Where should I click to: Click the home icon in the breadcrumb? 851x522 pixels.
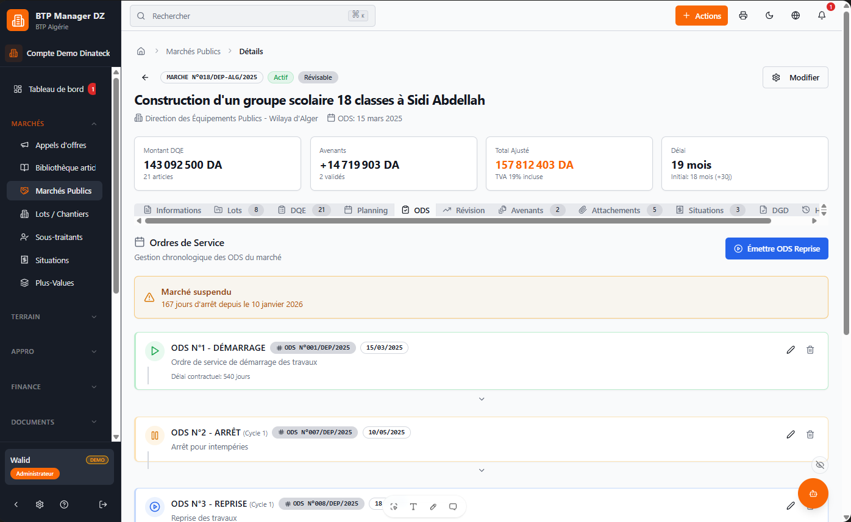click(141, 51)
